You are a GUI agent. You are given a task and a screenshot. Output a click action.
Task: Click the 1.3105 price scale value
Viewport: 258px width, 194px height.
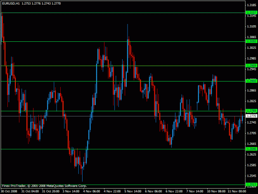[x=251, y=26]
